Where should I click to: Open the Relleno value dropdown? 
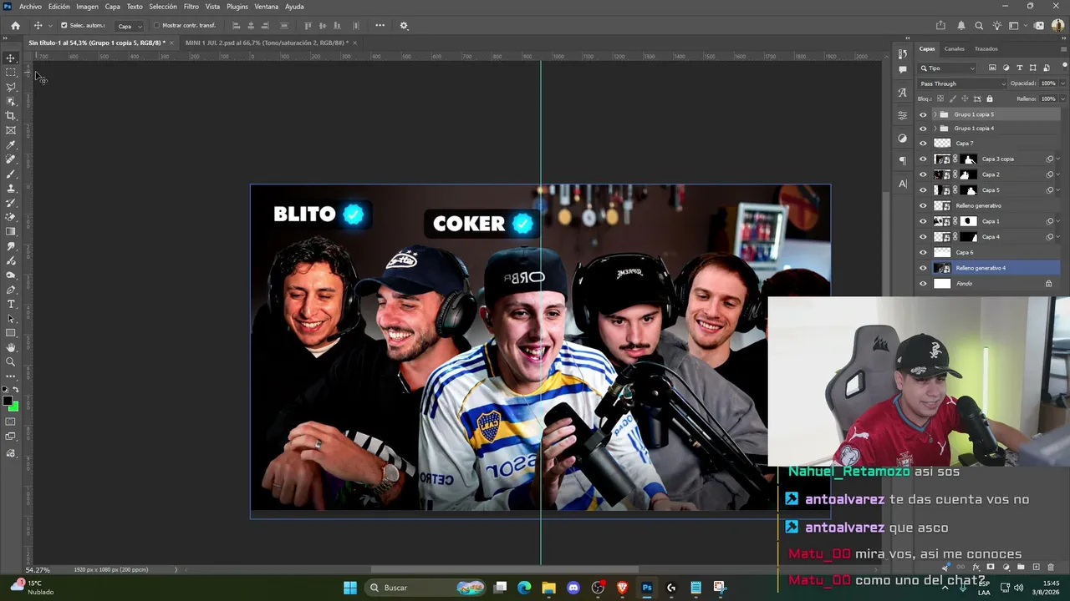[x=1062, y=98]
